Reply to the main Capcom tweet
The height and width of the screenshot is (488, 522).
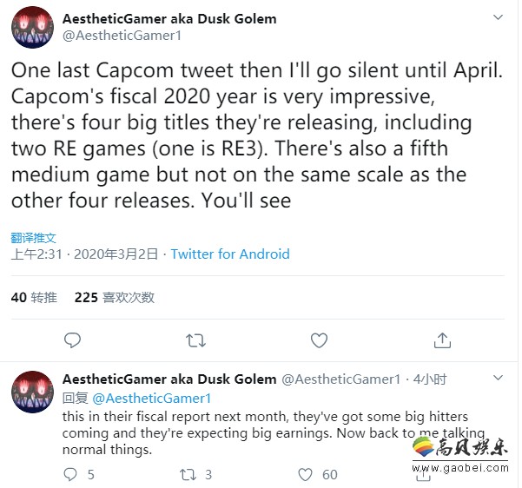click(x=73, y=340)
